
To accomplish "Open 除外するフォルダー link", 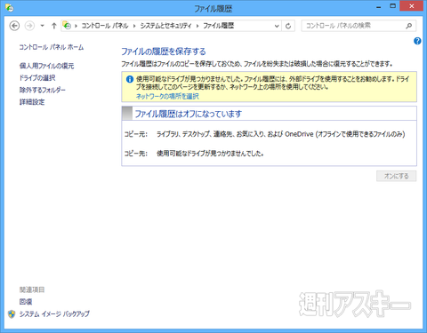I will (43, 90).
